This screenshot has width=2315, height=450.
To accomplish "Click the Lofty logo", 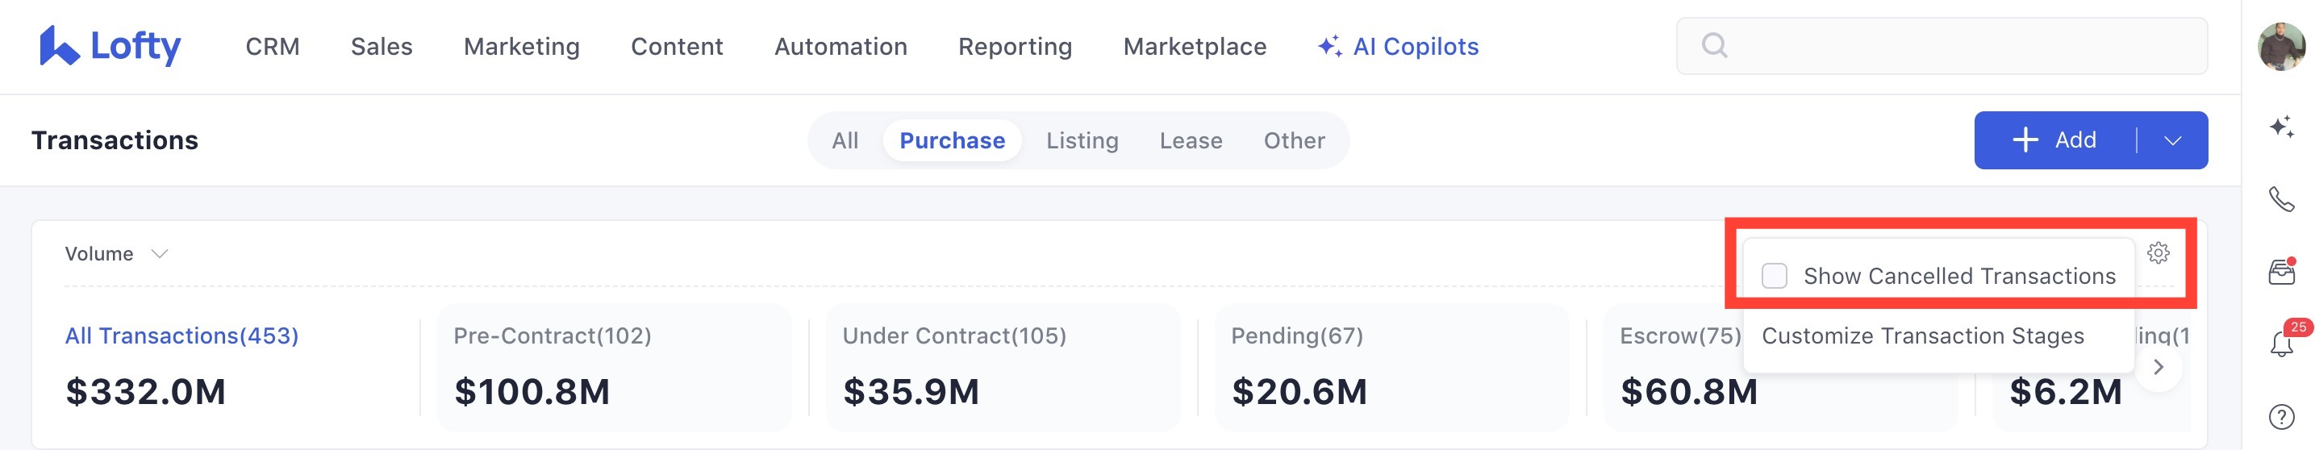I will [110, 46].
